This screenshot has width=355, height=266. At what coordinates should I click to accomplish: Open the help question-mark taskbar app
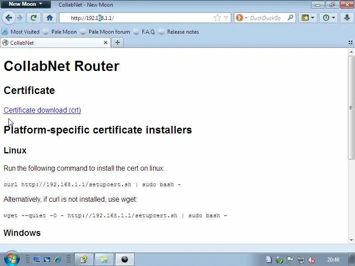[x=84, y=259]
